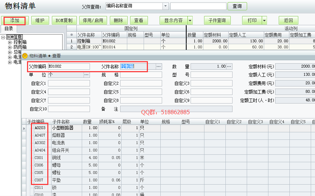Click the 添加 (Add) button

tap(15, 21)
